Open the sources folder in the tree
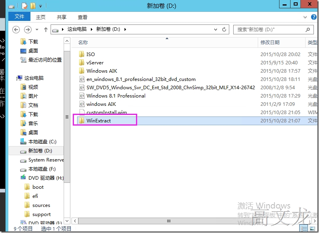The height and width of the screenshot is (233, 319). (x=41, y=205)
